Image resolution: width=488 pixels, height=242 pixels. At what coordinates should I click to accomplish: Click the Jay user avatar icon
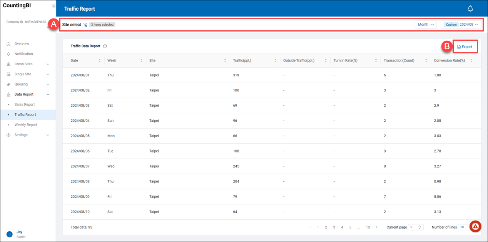[9, 234]
